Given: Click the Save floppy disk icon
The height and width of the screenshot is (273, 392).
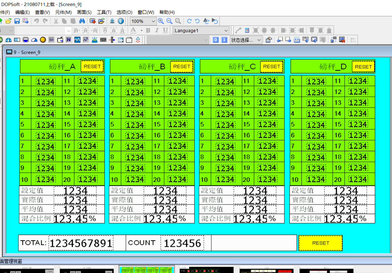Looking at the screenshot, I should pos(17,21).
